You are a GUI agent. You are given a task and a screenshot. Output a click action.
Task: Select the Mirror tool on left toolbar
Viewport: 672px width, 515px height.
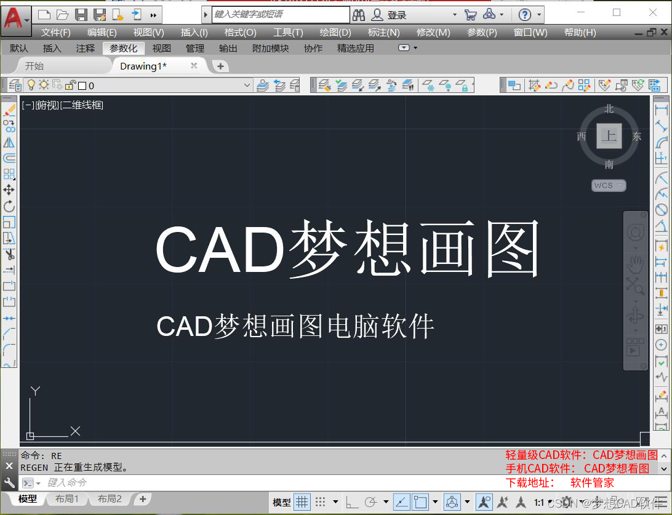(x=9, y=142)
